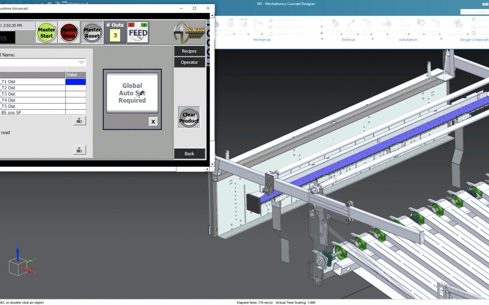Select the T2 Dist row

coord(43,88)
